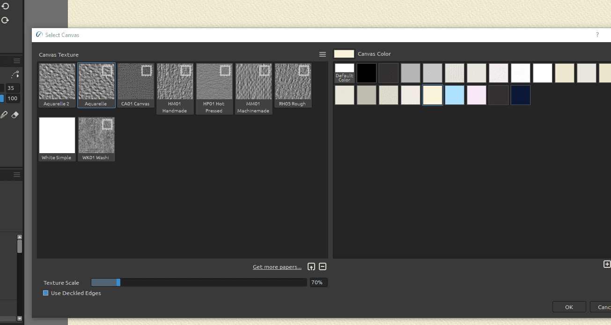Click the question mark help button

tap(597, 35)
